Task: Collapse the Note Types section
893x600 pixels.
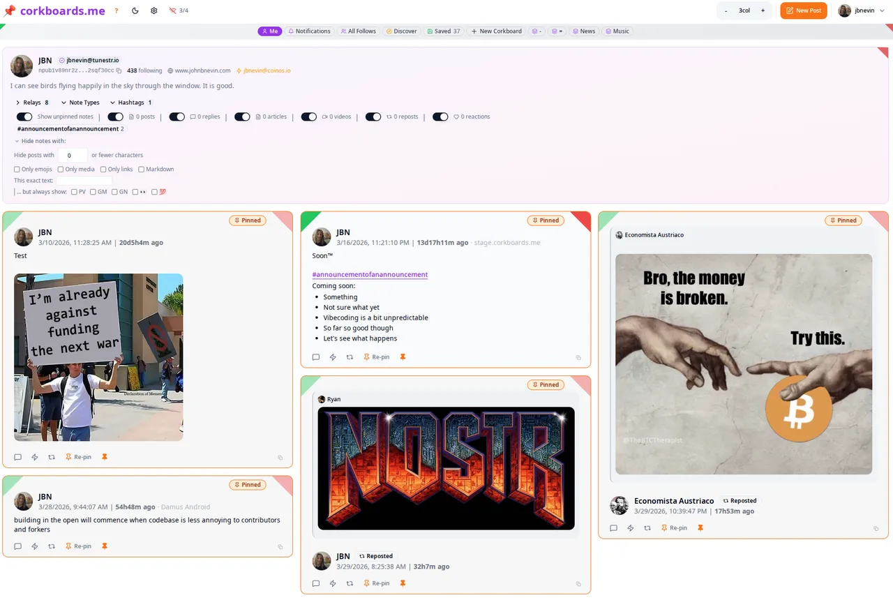Action: pyautogui.click(x=80, y=103)
